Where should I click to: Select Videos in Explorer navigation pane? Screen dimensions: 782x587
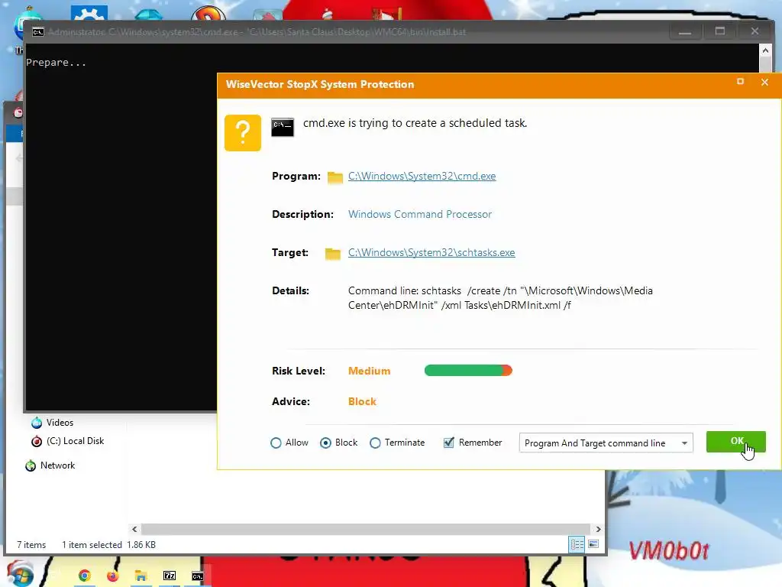click(x=60, y=422)
